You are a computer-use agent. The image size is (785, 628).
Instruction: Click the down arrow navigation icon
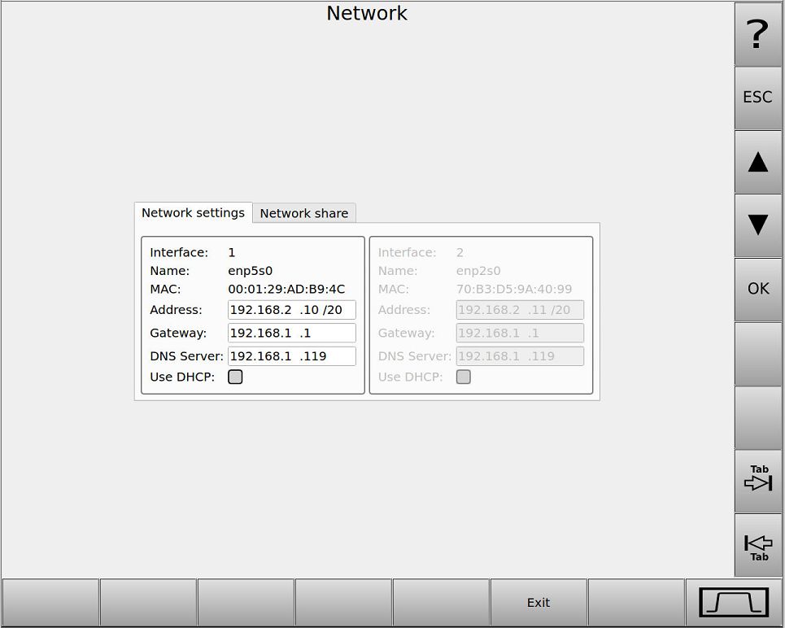coord(757,225)
